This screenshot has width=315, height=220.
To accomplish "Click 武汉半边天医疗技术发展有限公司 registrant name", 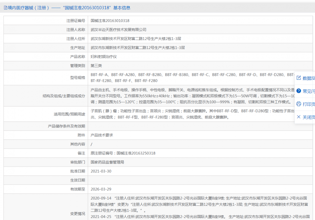I will [x=118, y=29].
